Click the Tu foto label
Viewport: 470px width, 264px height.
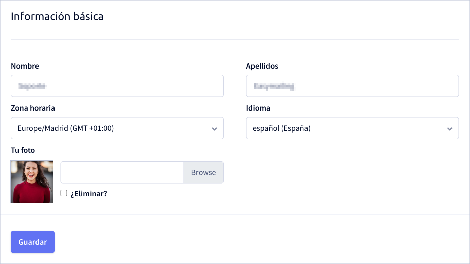point(23,150)
